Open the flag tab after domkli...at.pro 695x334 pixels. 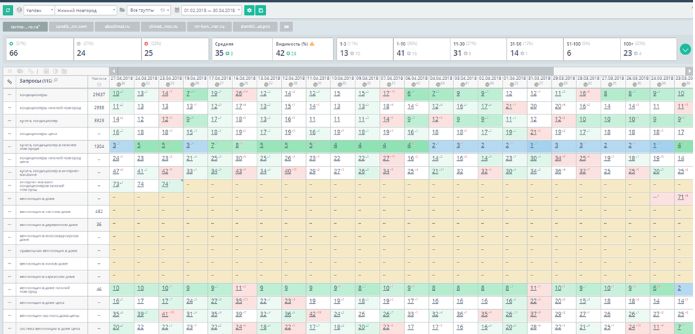point(286,26)
